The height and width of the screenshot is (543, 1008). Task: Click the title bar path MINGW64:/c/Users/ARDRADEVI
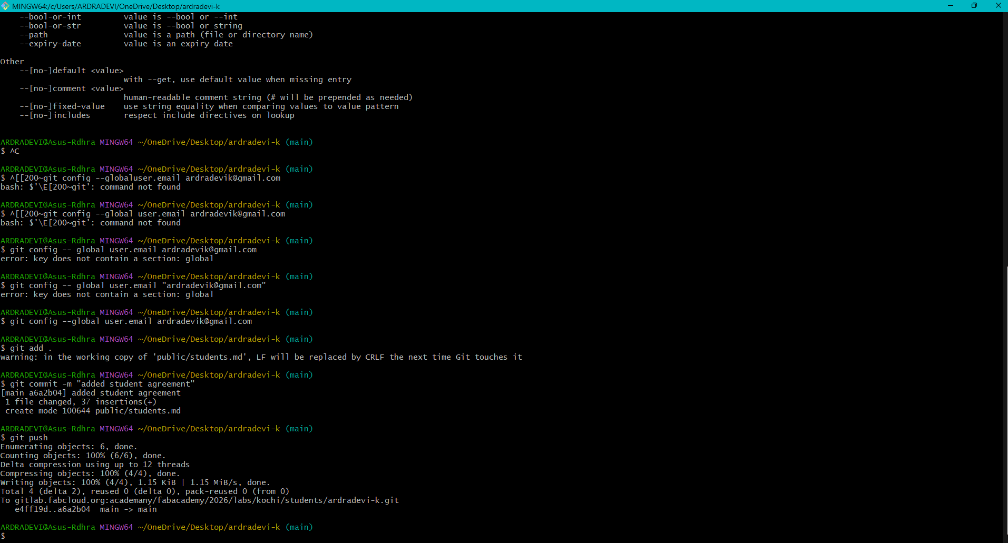coord(63,6)
